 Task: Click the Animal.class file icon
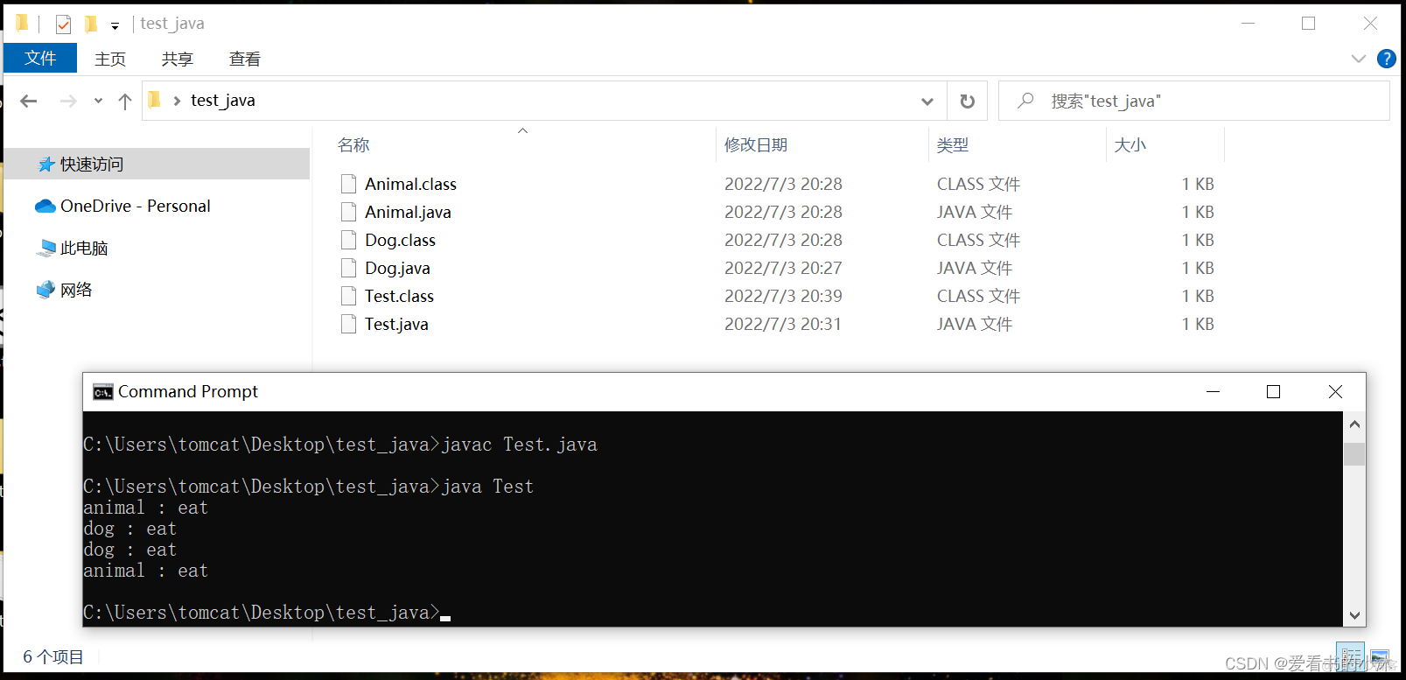click(x=348, y=184)
